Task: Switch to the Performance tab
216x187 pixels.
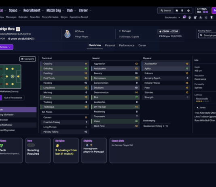Action: point(127,45)
